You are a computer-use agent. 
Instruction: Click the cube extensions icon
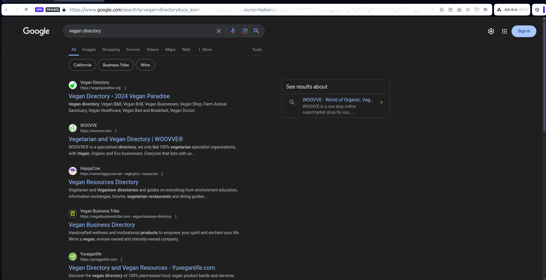[537, 10]
